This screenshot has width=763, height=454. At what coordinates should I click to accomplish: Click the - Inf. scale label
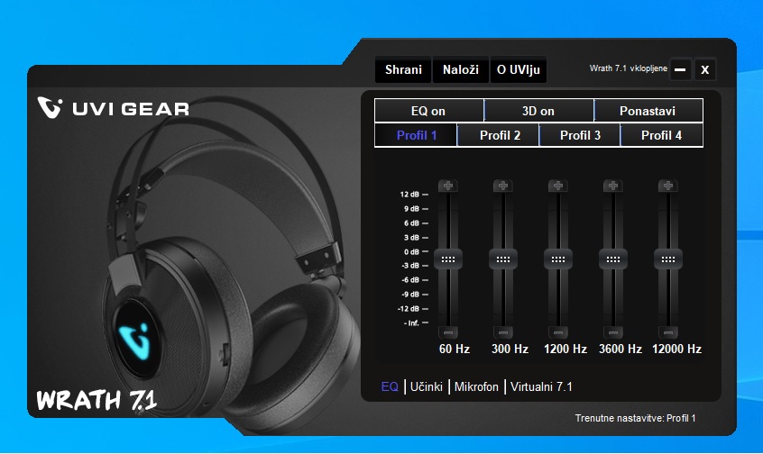point(411,322)
